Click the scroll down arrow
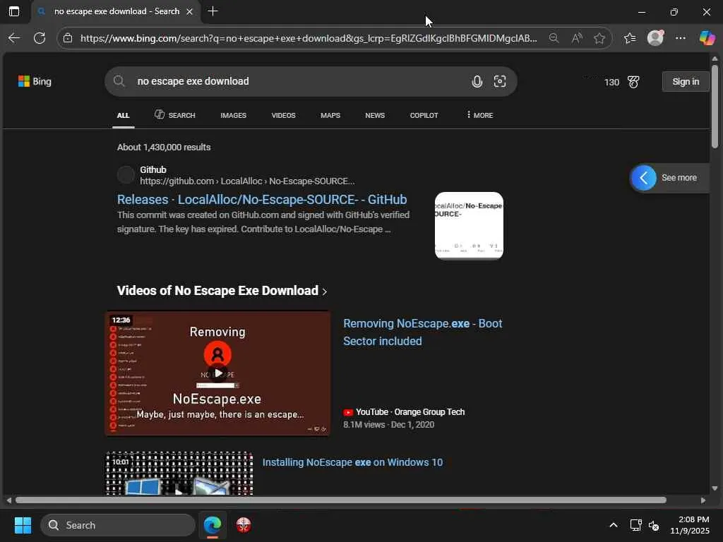This screenshot has height=542, width=723. 715,488
